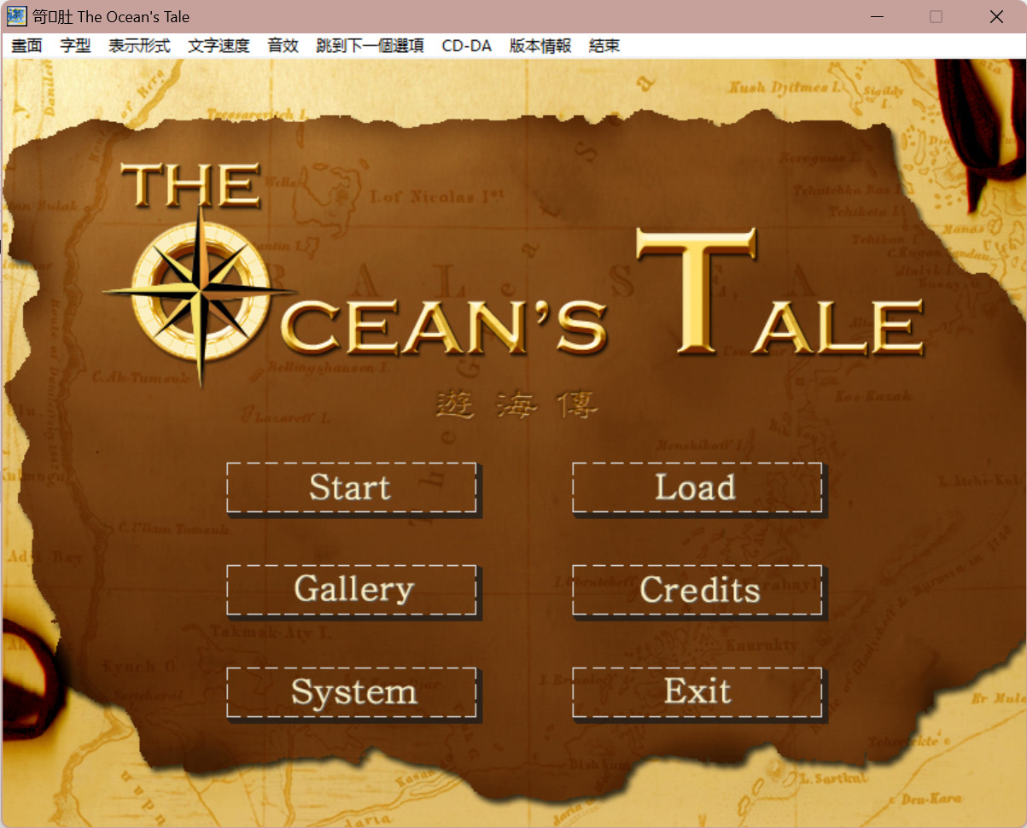The image size is (1027, 828).
Task: Open the 字型 menu
Action: tap(75, 46)
